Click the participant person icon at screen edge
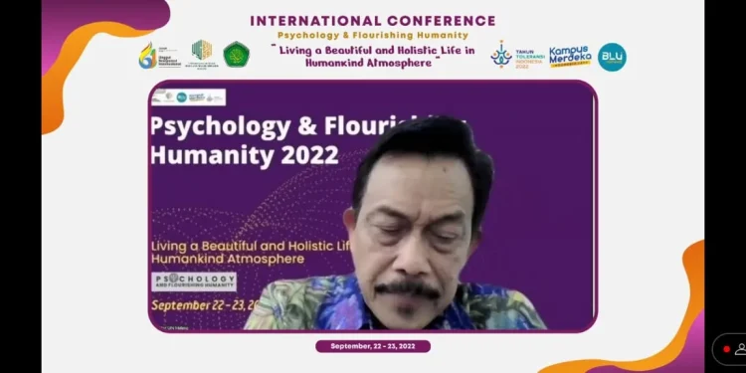 (x=741, y=350)
